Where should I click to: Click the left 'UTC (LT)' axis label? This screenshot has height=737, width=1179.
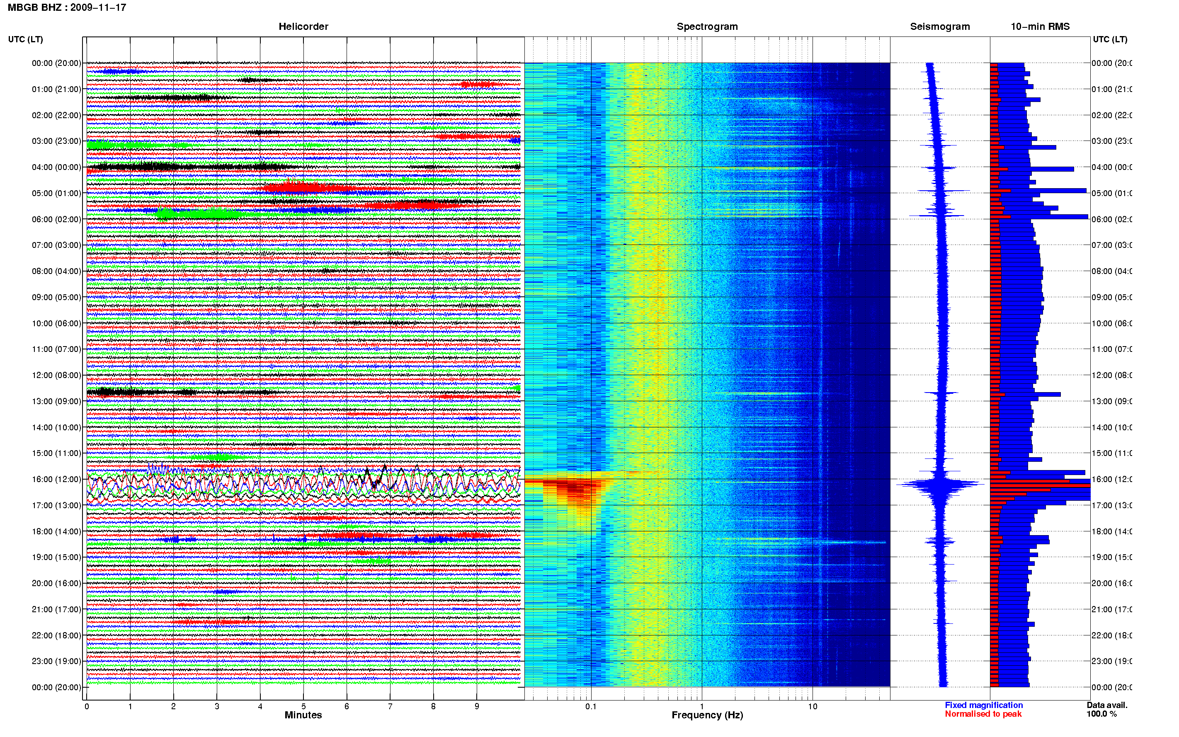[25, 39]
